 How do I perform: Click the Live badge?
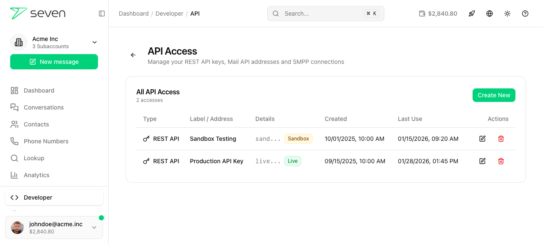(x=293, y=161)
